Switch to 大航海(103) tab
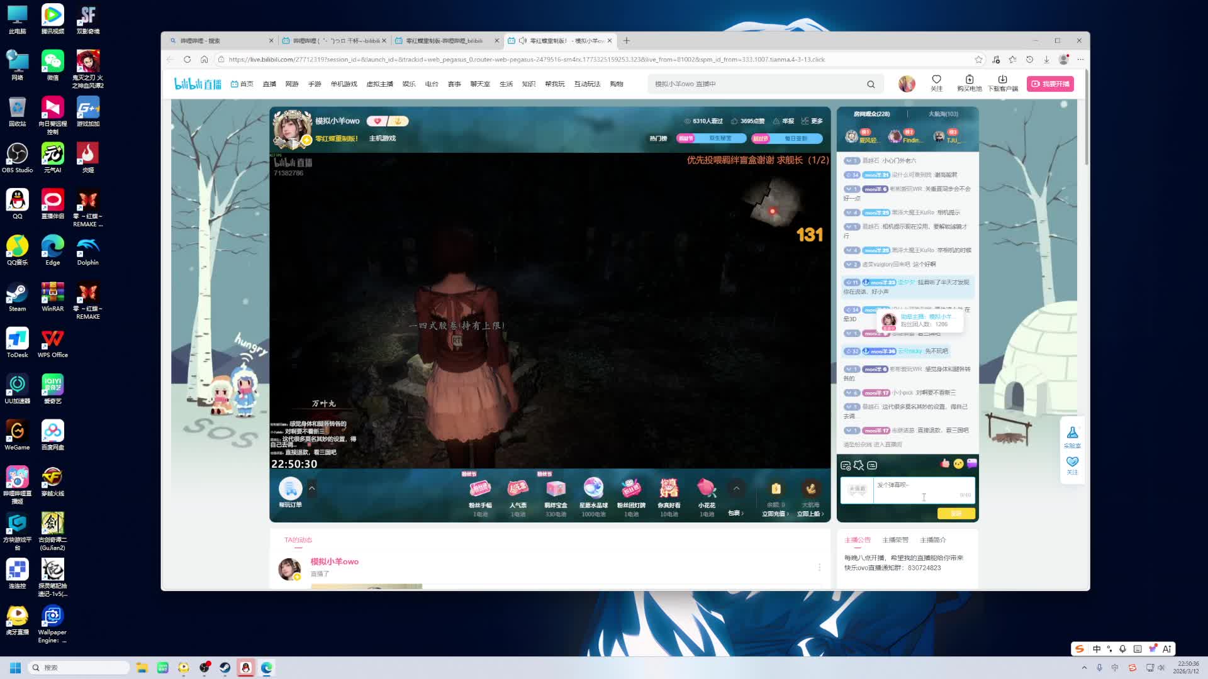 [x=942, y=114]
